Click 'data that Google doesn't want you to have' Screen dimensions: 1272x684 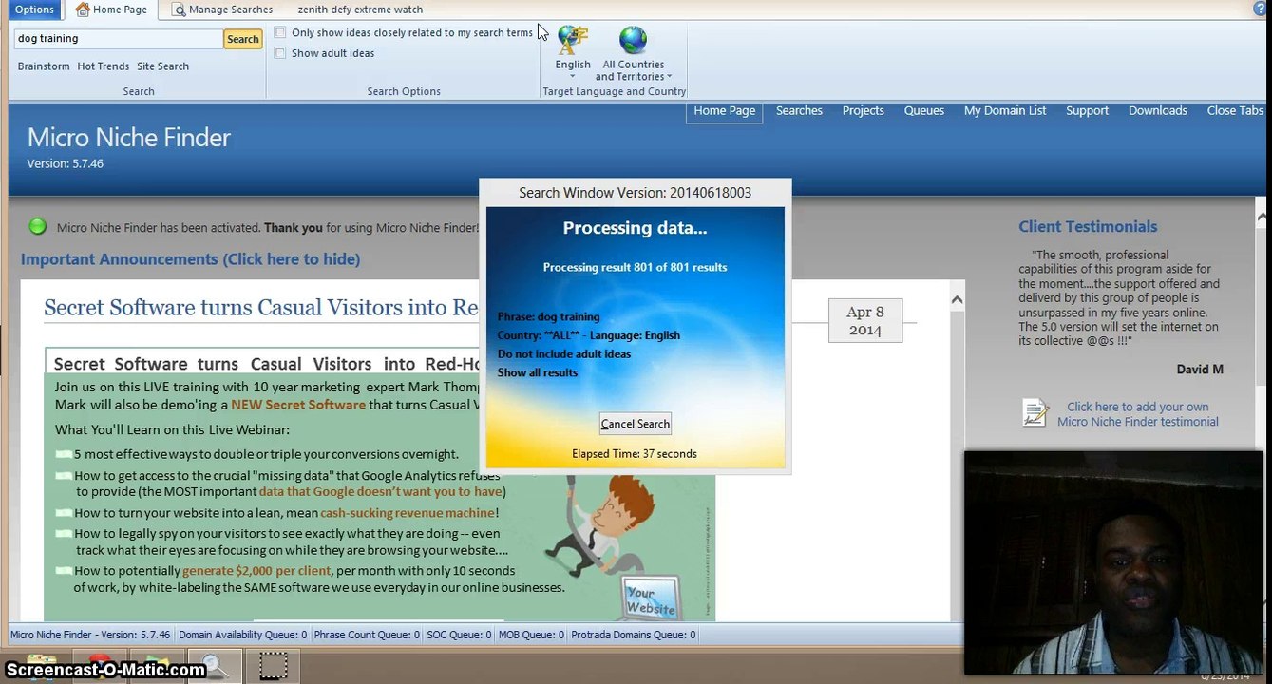tap(380, 492)
